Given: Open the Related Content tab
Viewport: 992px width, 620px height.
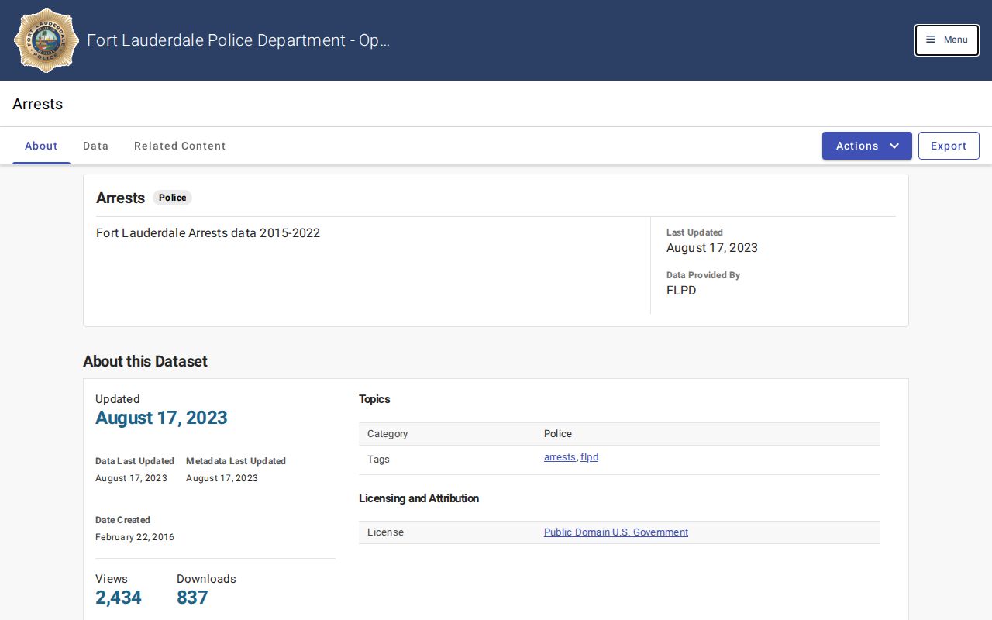Looking at the screenshot, I should 180,146.
